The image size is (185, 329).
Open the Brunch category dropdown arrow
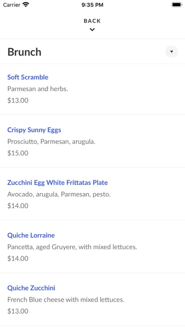pyautogui.click(x=171, y=52)
